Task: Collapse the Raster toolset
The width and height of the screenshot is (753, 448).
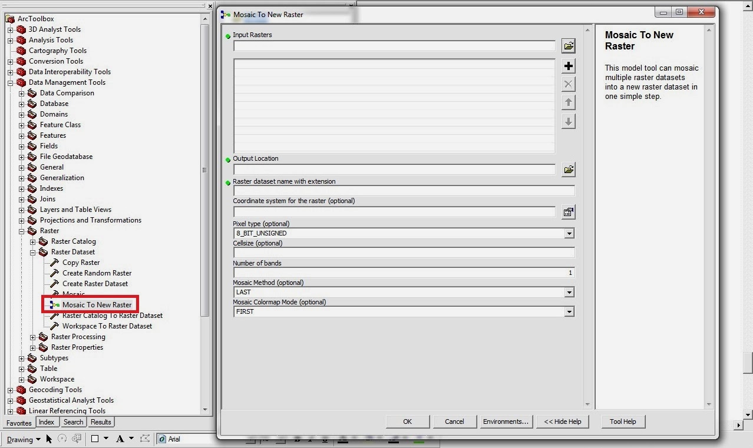Action: click(x=21, y=231)
